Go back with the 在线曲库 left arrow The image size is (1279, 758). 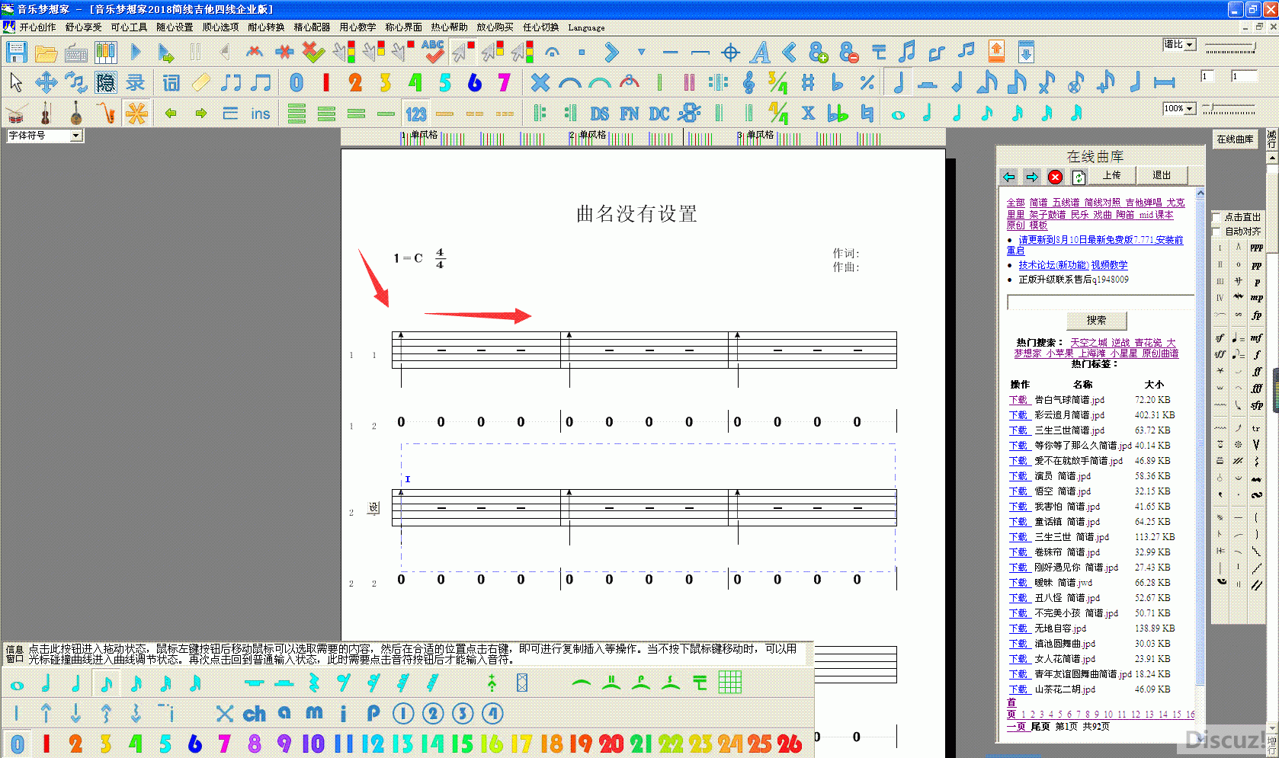[x=1008, y=177]
